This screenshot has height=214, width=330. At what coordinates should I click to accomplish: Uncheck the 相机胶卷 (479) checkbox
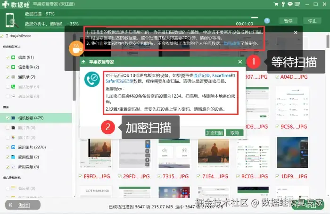(x=8, y=118)
